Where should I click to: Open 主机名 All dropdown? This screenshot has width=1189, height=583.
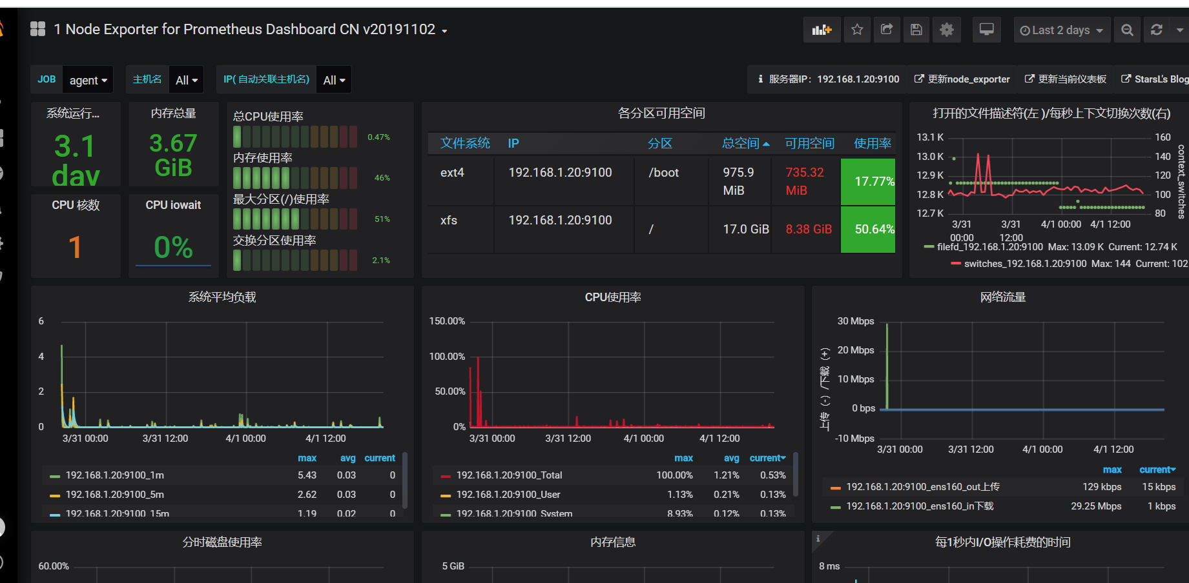tap(187, 80)
